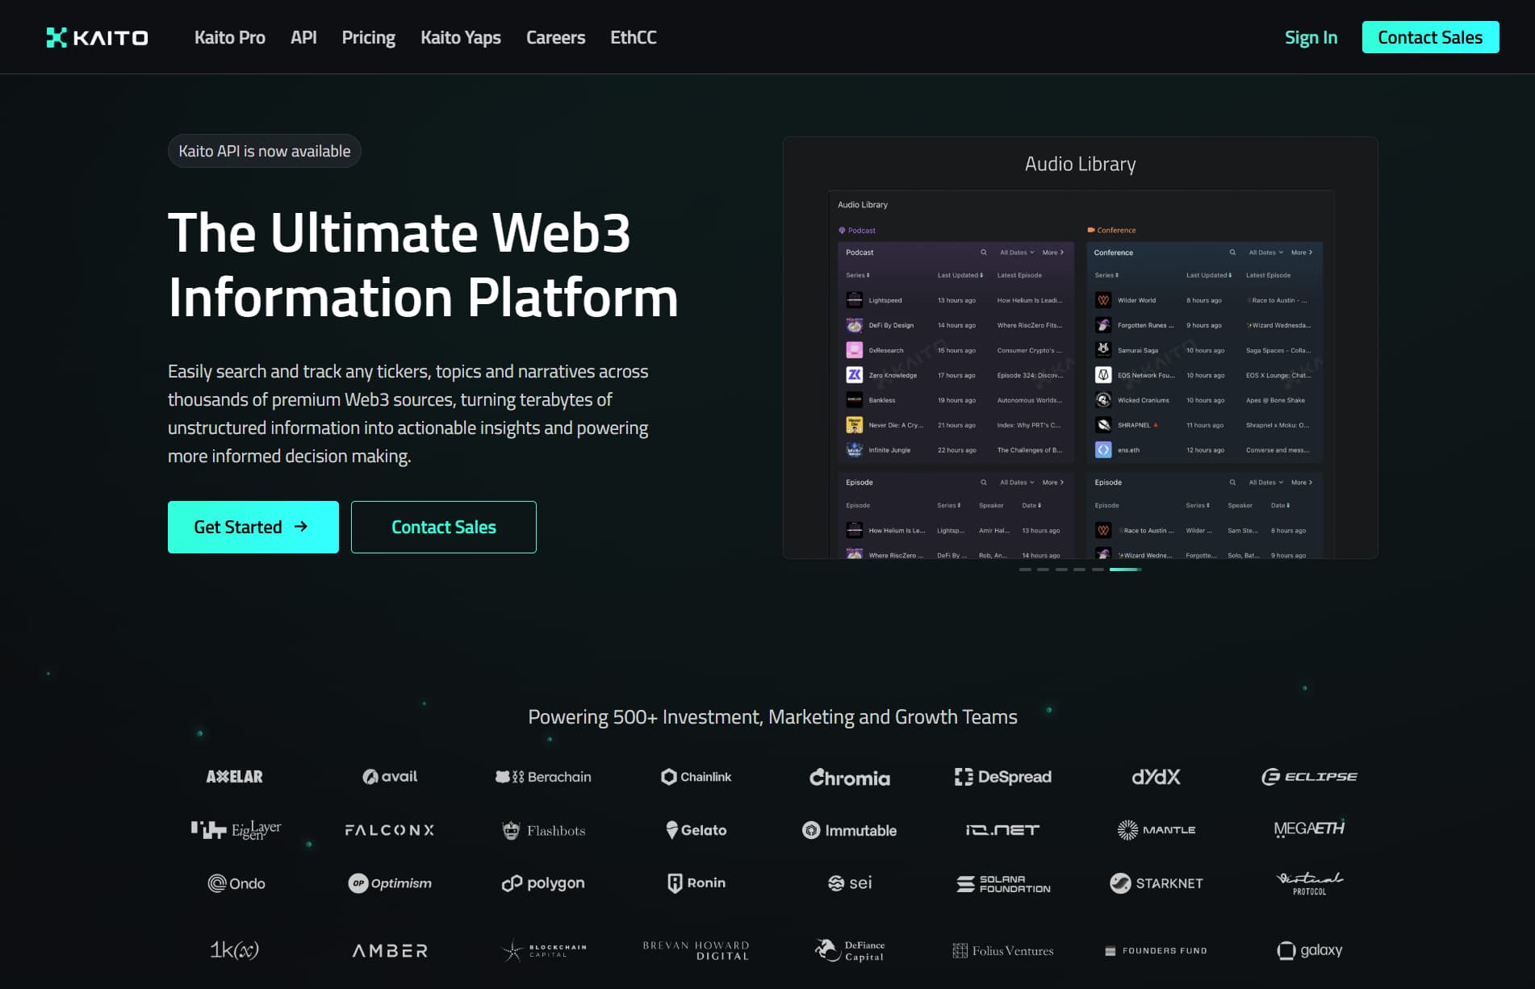Screen dimensions: 1535x989
Task: Click the Conference panel search icon
Action: (1232, 252)
